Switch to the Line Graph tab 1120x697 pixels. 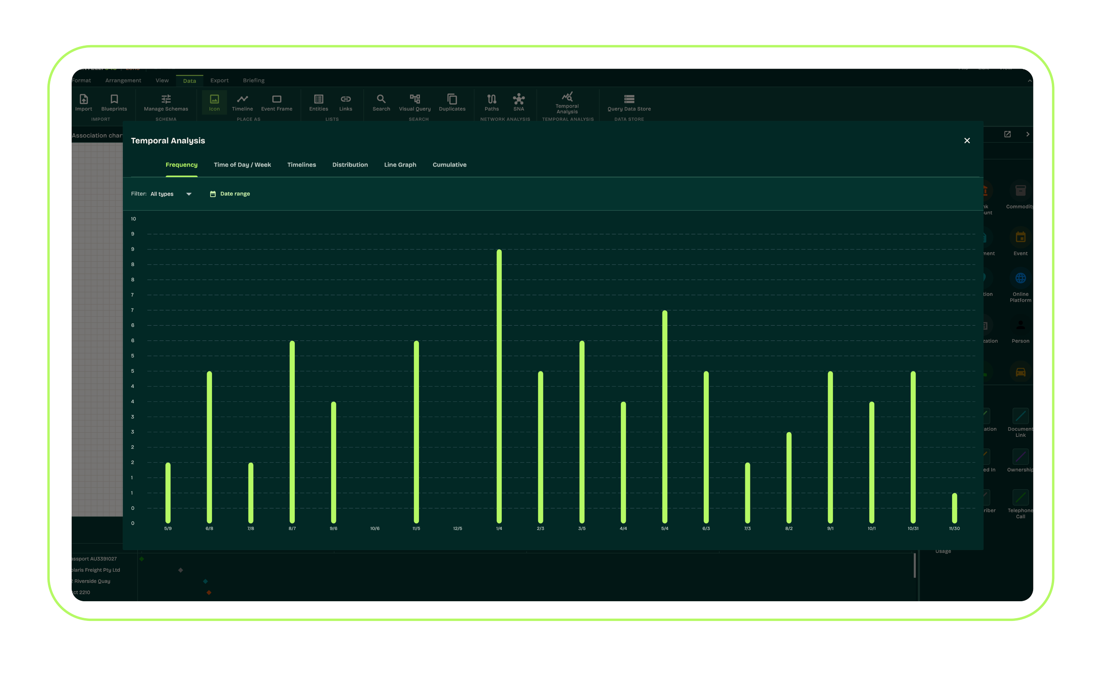click(x=400, y=165)
